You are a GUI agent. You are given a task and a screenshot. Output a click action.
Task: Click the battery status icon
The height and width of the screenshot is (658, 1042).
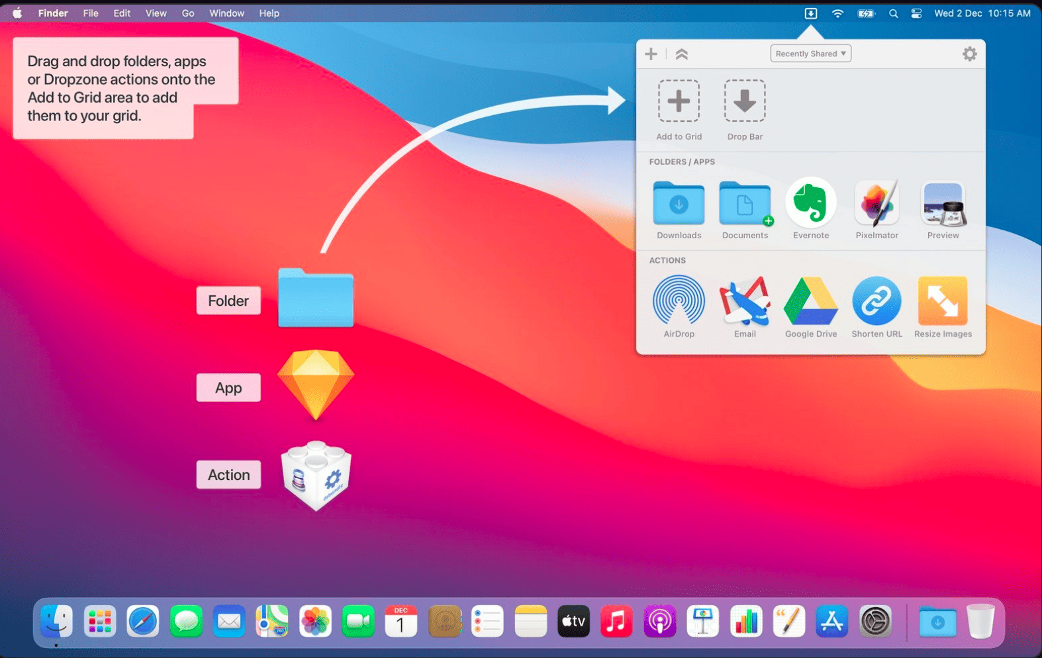tap(866, 13)
